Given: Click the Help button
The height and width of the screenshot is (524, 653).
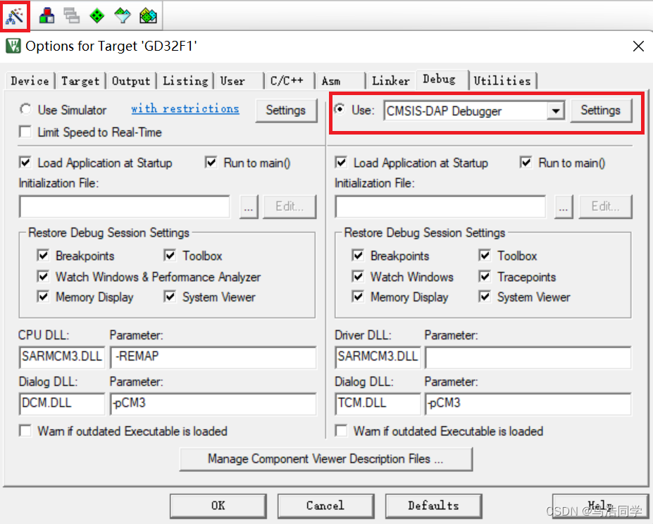Looking at the screenshot, I should point(600,506).
